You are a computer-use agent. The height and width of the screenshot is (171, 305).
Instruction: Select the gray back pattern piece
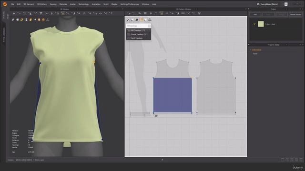pos(216,86)
